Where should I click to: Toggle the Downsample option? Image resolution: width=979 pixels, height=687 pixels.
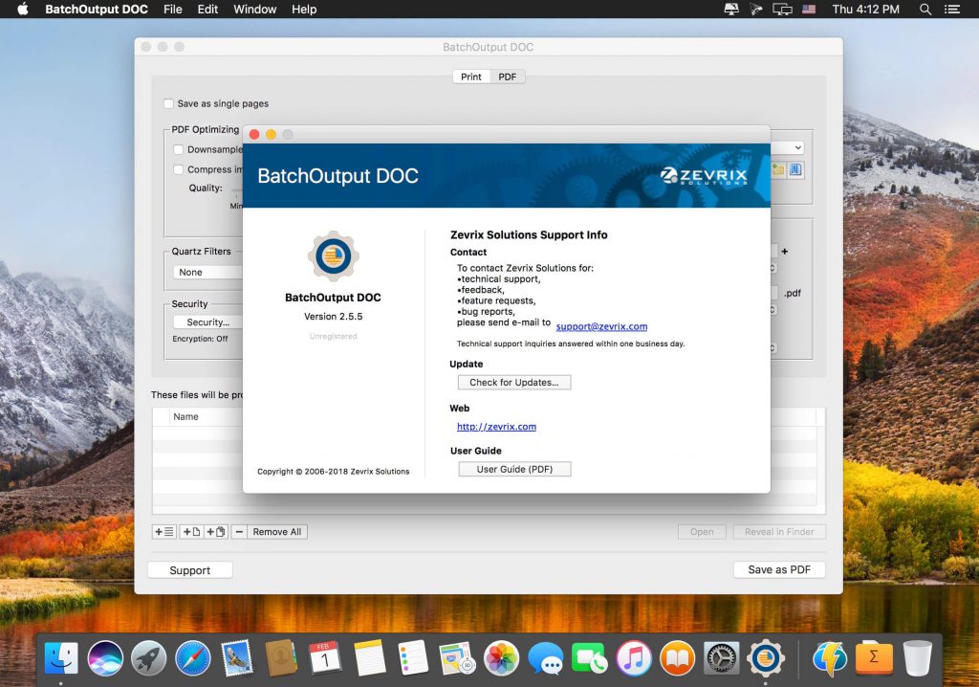click(x=178, y=149)
